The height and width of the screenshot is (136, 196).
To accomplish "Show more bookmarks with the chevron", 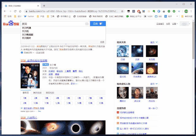I will (x=177, y=16).
